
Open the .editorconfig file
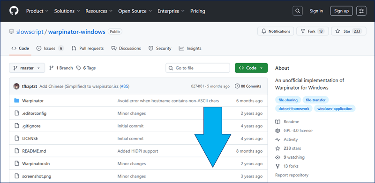point(34,113)
